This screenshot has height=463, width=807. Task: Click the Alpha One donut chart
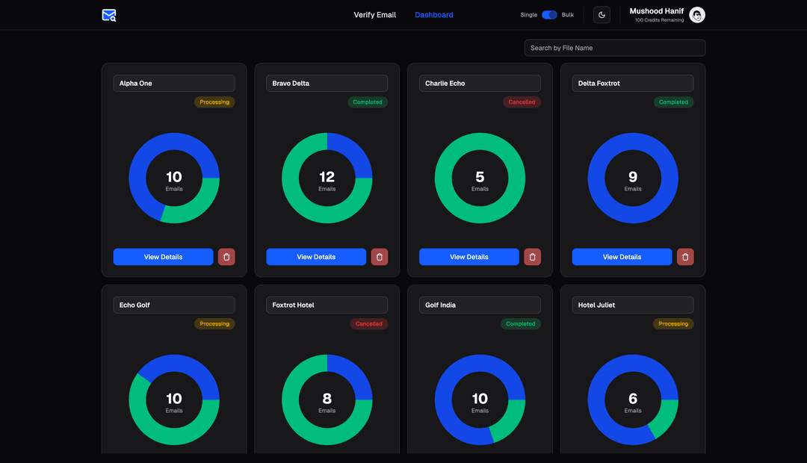[x=174, y=178]
